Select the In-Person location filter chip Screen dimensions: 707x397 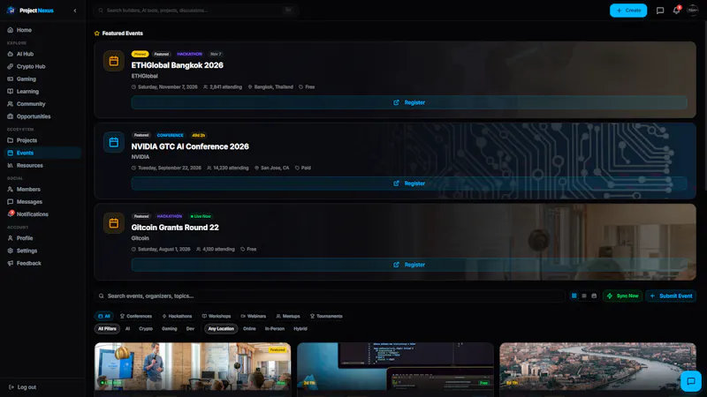(275, 329)
